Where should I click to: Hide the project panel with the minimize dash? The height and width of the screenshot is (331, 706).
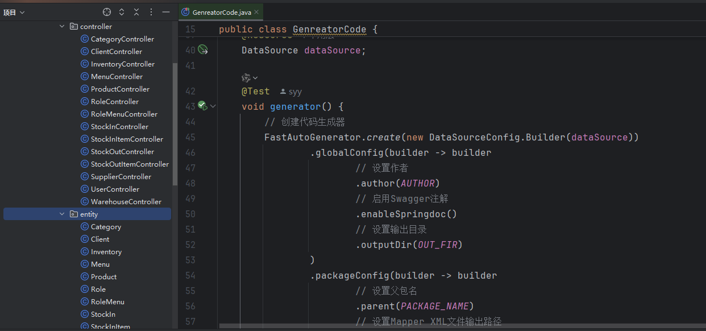tap(166, 12)
